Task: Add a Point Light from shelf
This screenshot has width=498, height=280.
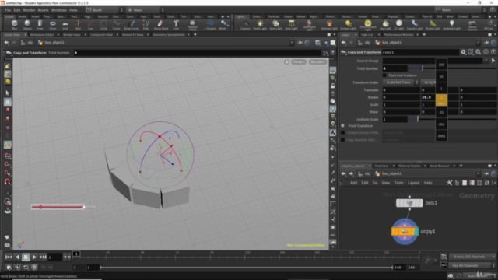Action: 260,25
